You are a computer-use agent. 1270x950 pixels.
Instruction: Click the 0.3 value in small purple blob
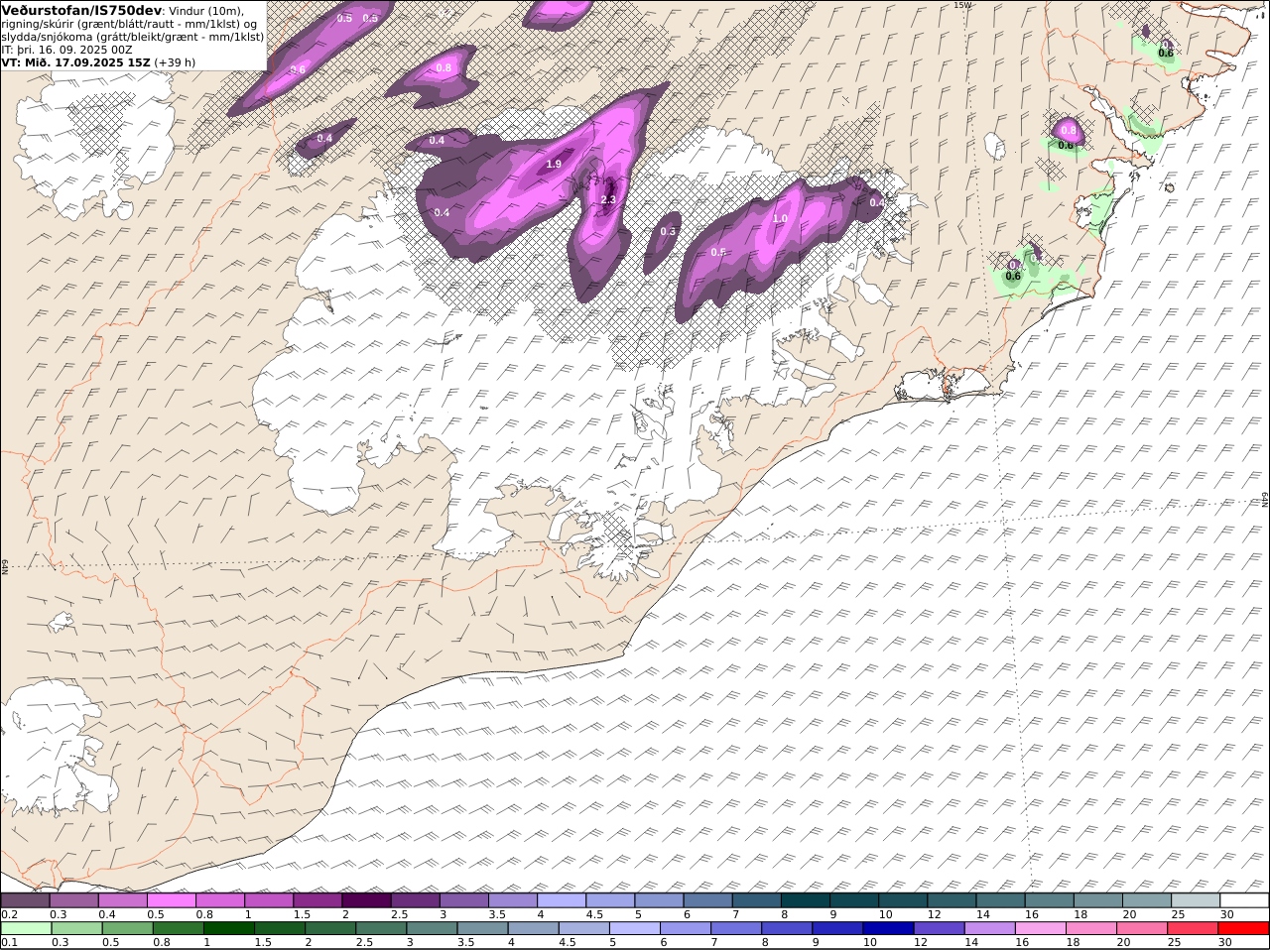668,231
